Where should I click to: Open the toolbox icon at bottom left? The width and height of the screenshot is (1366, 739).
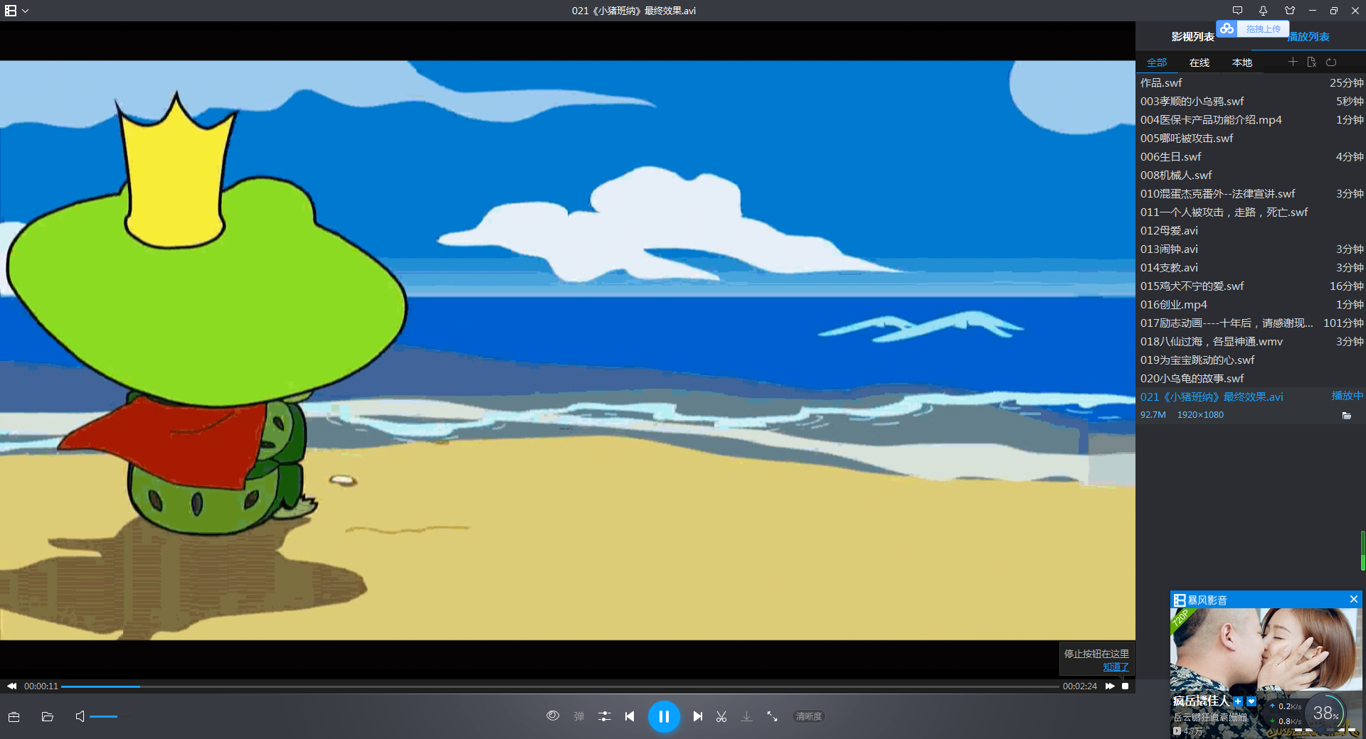(x=14, y=716)
